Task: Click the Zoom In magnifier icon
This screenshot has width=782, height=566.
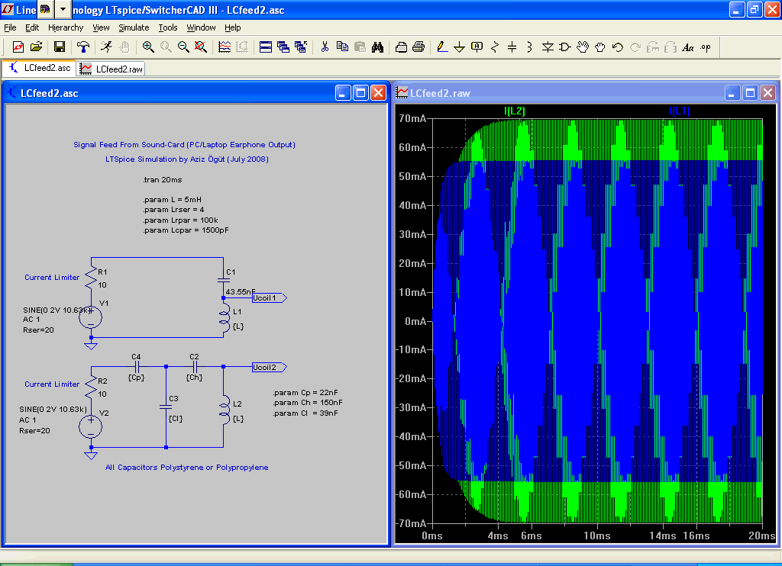Action: [148, 47]
